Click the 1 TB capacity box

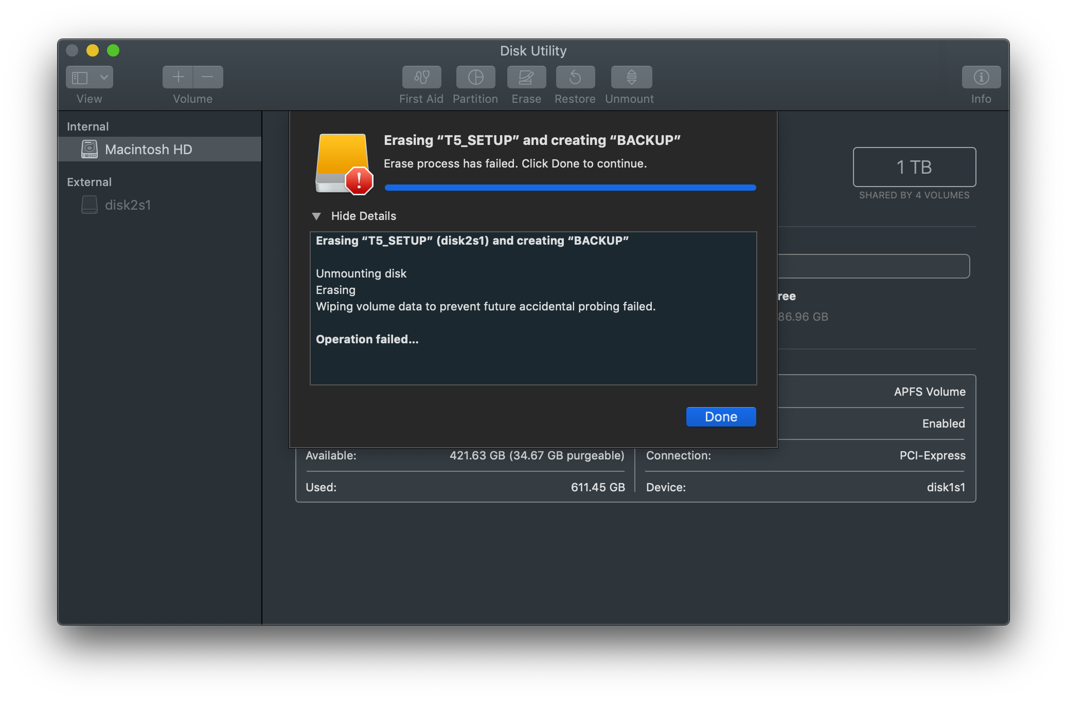[914, 167]
